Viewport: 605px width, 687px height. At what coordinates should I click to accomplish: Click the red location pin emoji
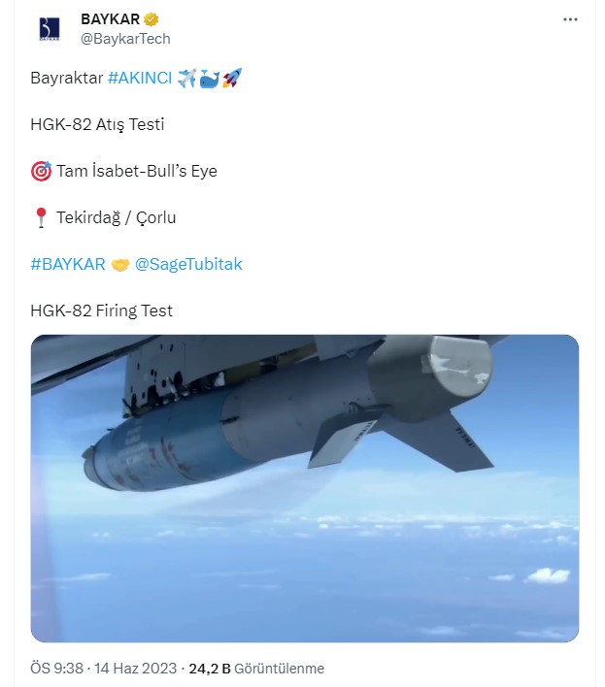tap(41, 218)
